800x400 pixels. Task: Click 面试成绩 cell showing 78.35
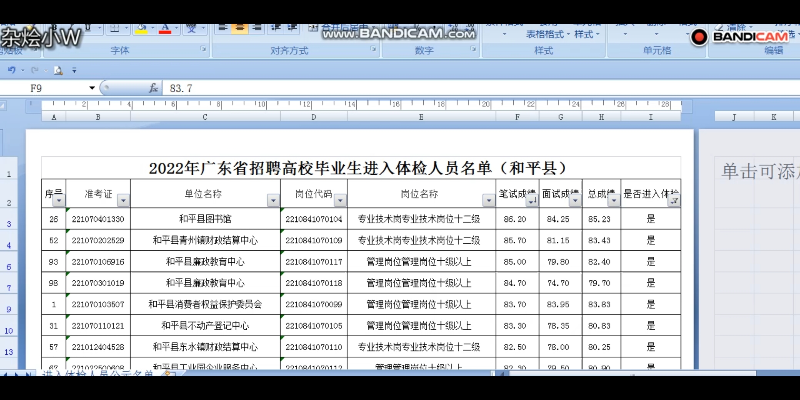tap(560, 326)
